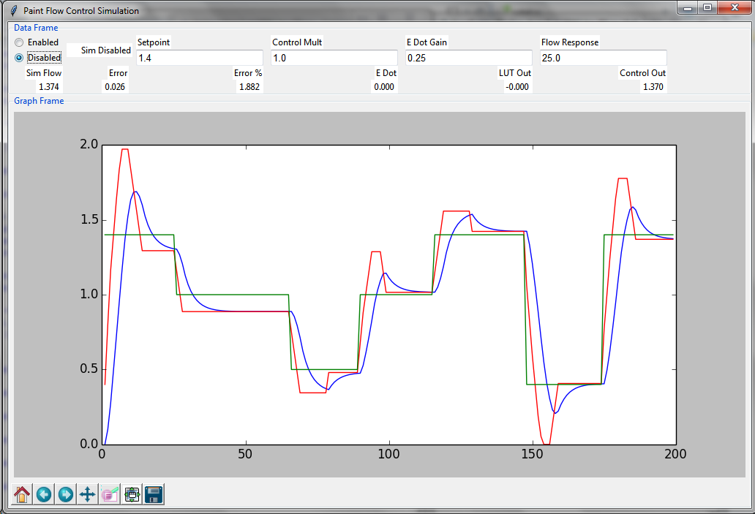The image size is (755, 514).
Task: Click the Sim Flow value 1.374
Action: tap(48, 86)
